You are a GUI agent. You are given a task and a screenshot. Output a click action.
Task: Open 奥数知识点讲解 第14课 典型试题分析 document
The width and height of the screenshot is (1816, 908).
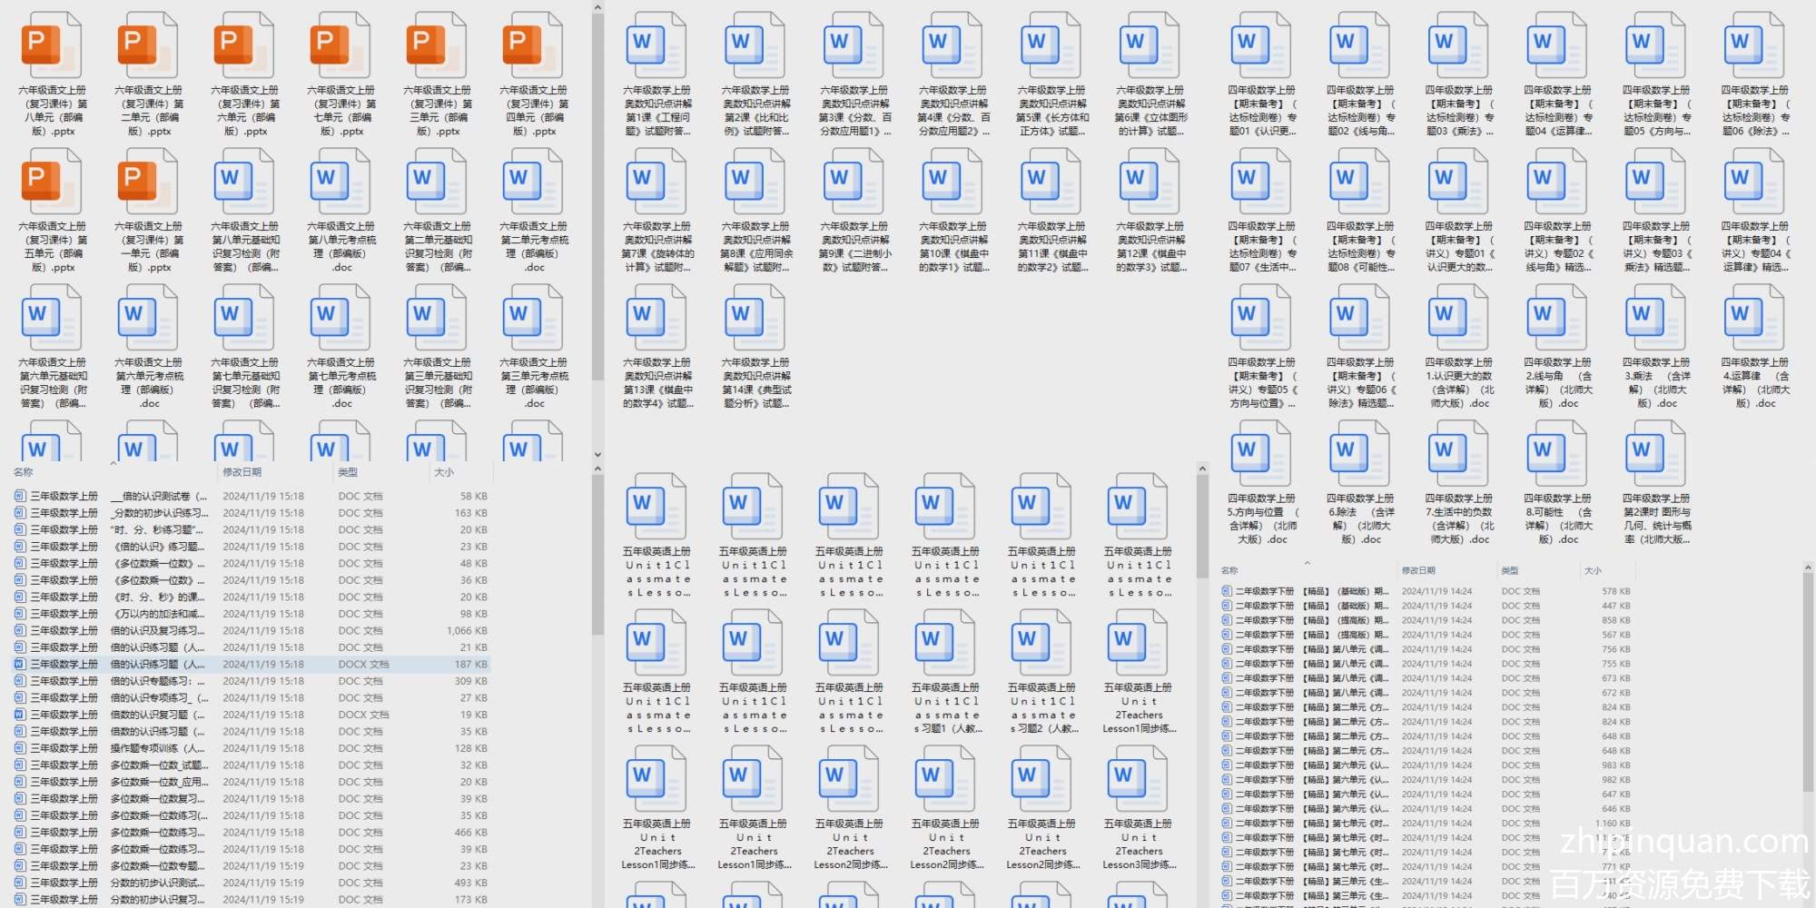click(755, 347)
